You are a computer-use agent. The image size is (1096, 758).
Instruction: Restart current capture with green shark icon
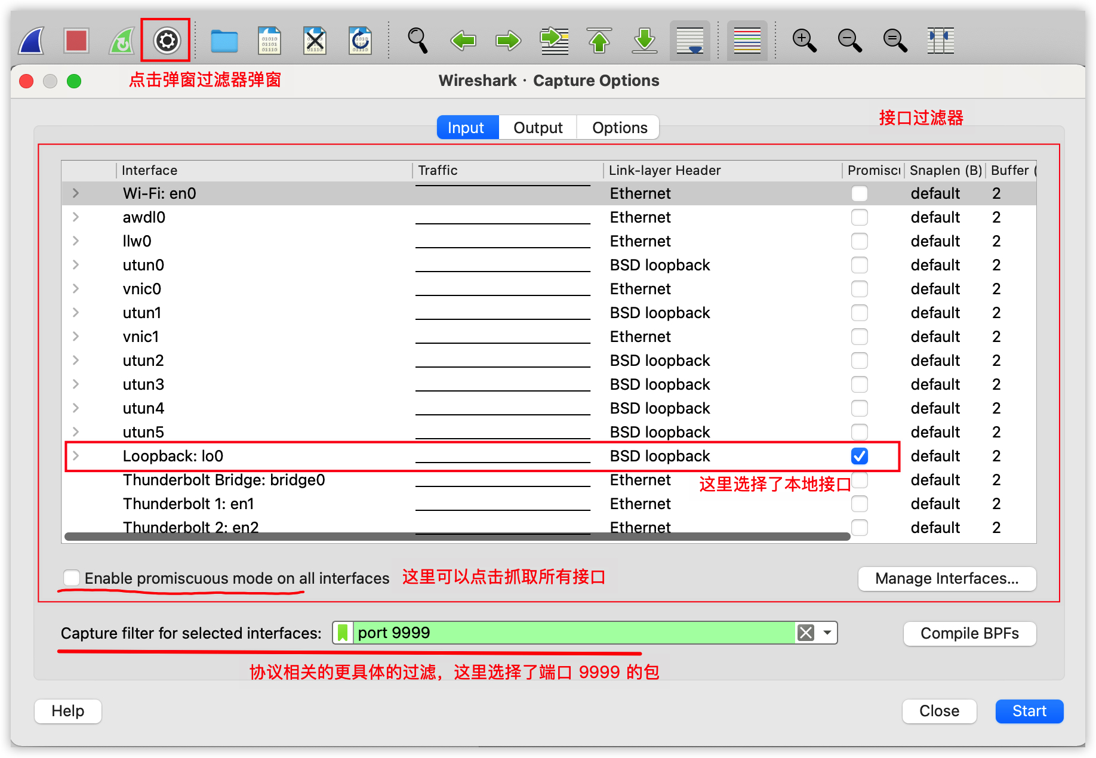[x=121, y=40]
